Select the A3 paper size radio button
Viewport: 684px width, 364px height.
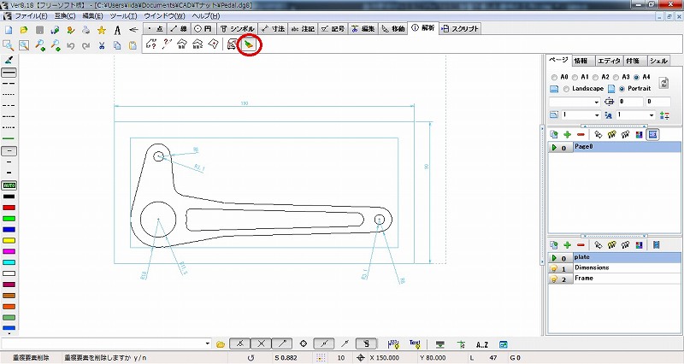[621, 76]
